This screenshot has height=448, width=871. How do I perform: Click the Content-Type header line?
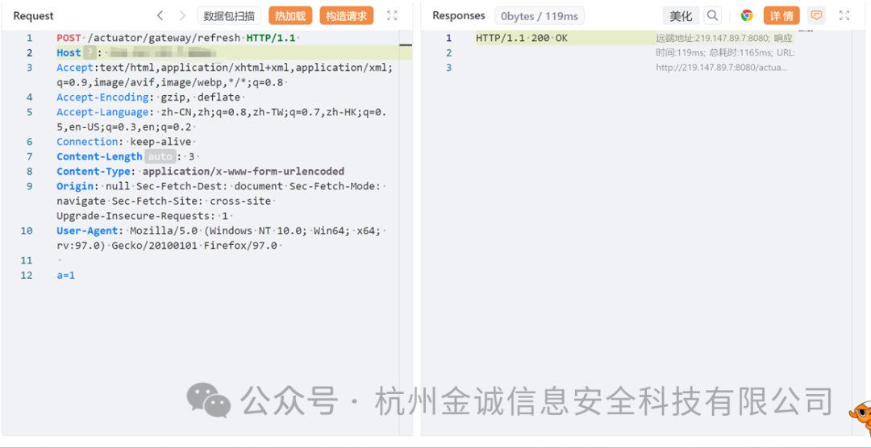(x=201, y=171)
